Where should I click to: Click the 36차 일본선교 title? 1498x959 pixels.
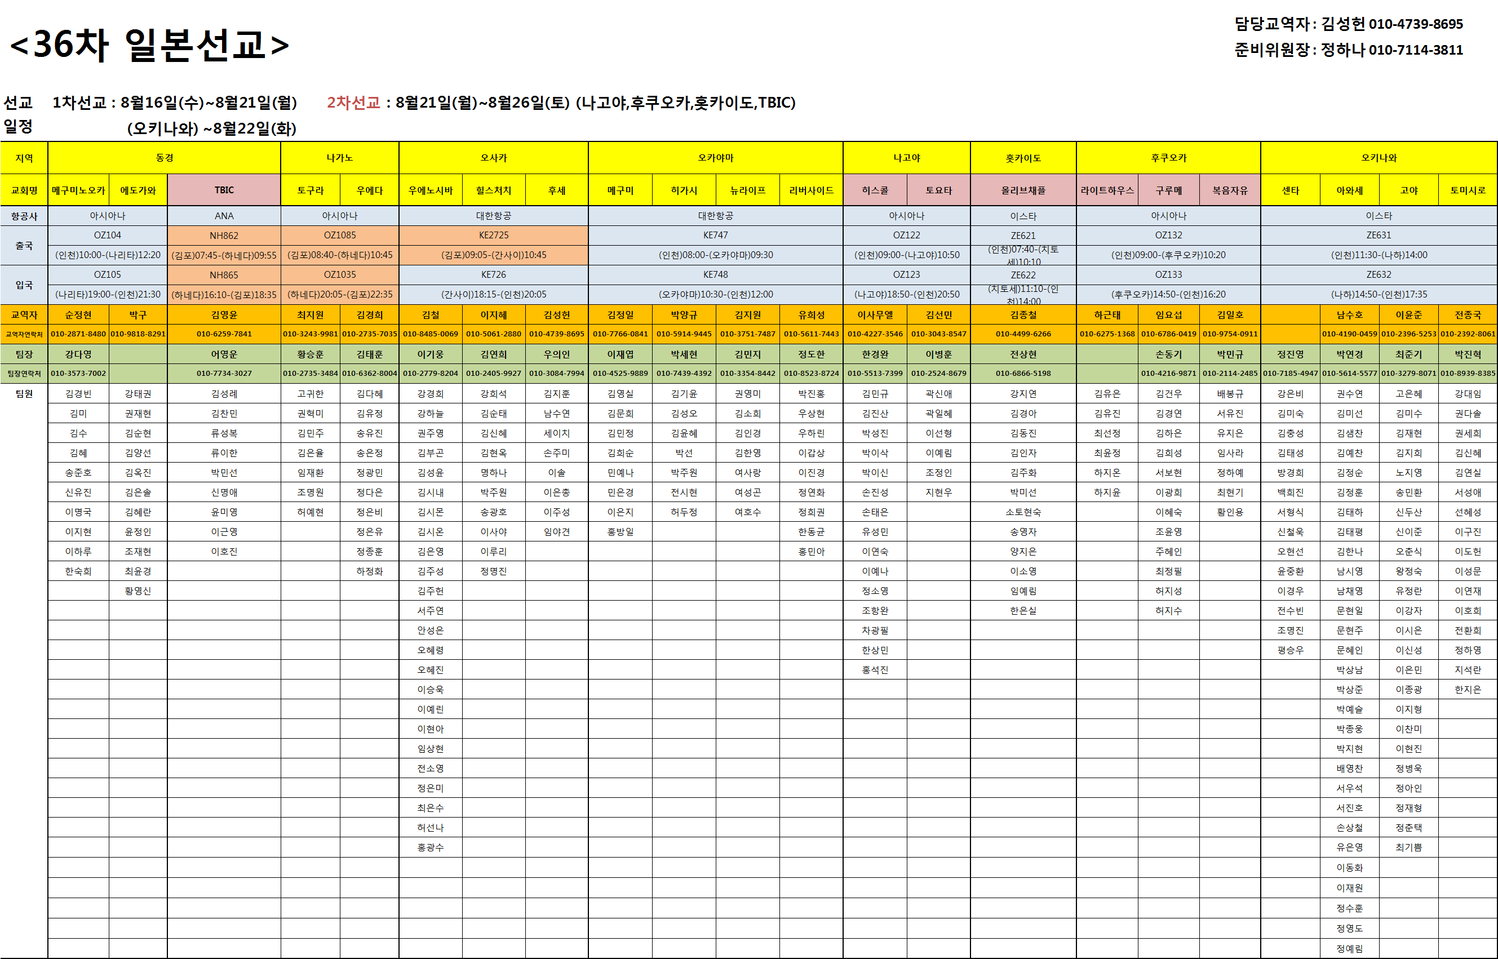coord(149,45)
